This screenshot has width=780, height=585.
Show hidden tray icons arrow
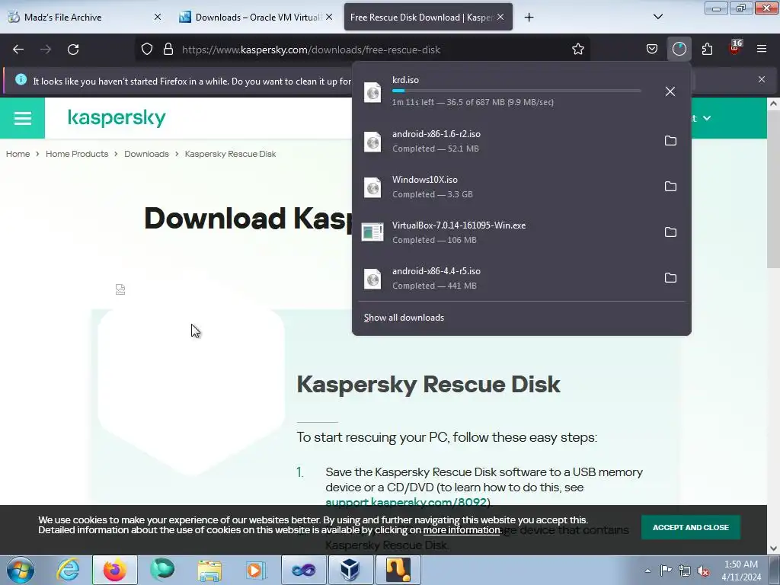(647, 571)
